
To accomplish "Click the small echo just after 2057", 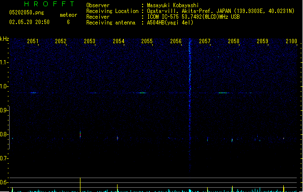I will (208, 139).
